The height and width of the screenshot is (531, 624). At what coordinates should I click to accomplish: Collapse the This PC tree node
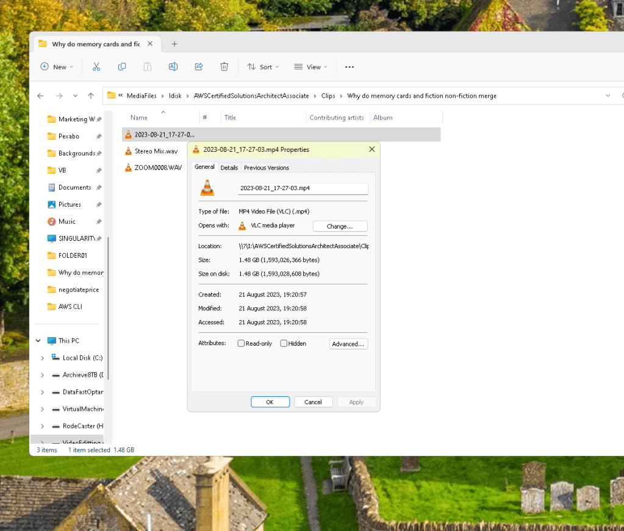tap(38, 341)
